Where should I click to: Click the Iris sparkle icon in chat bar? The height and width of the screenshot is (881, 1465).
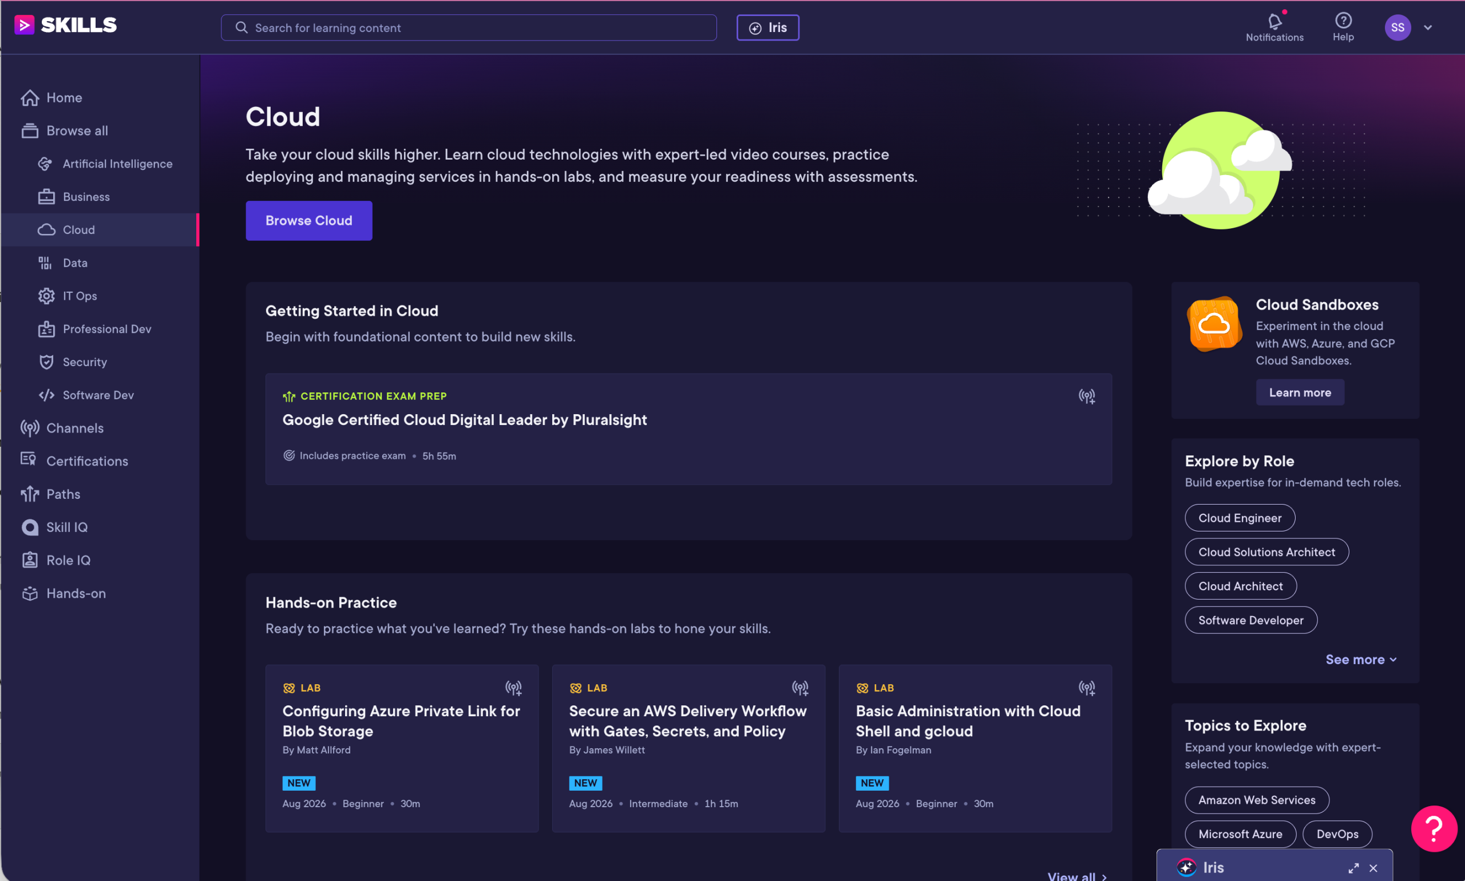1186,867
